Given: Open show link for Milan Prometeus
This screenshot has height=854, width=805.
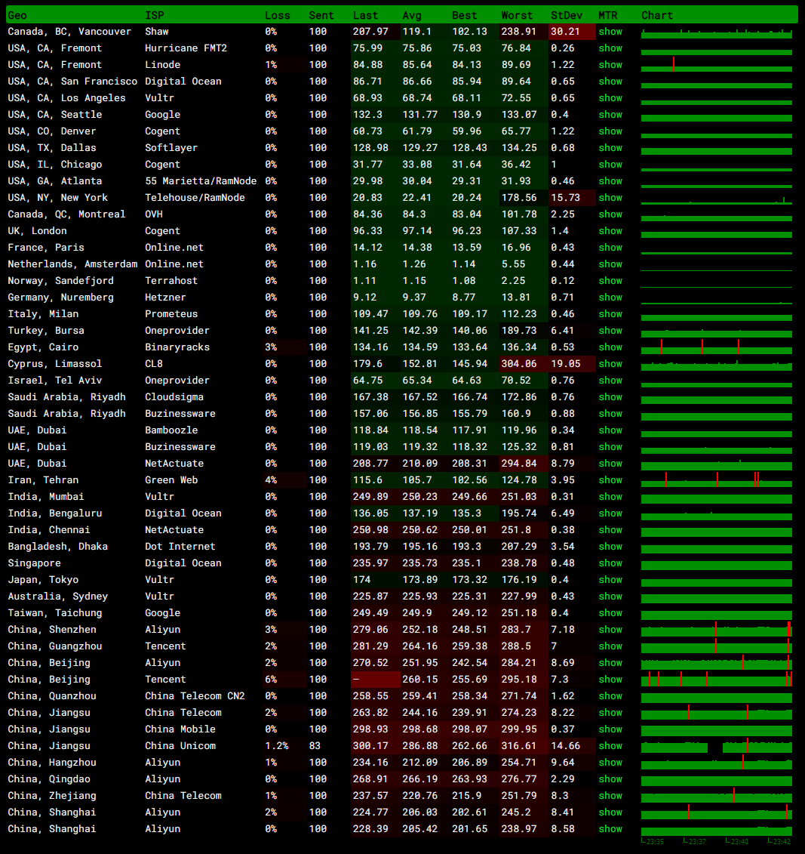Looking at the screenshot, I should click(x=610, y=313).
